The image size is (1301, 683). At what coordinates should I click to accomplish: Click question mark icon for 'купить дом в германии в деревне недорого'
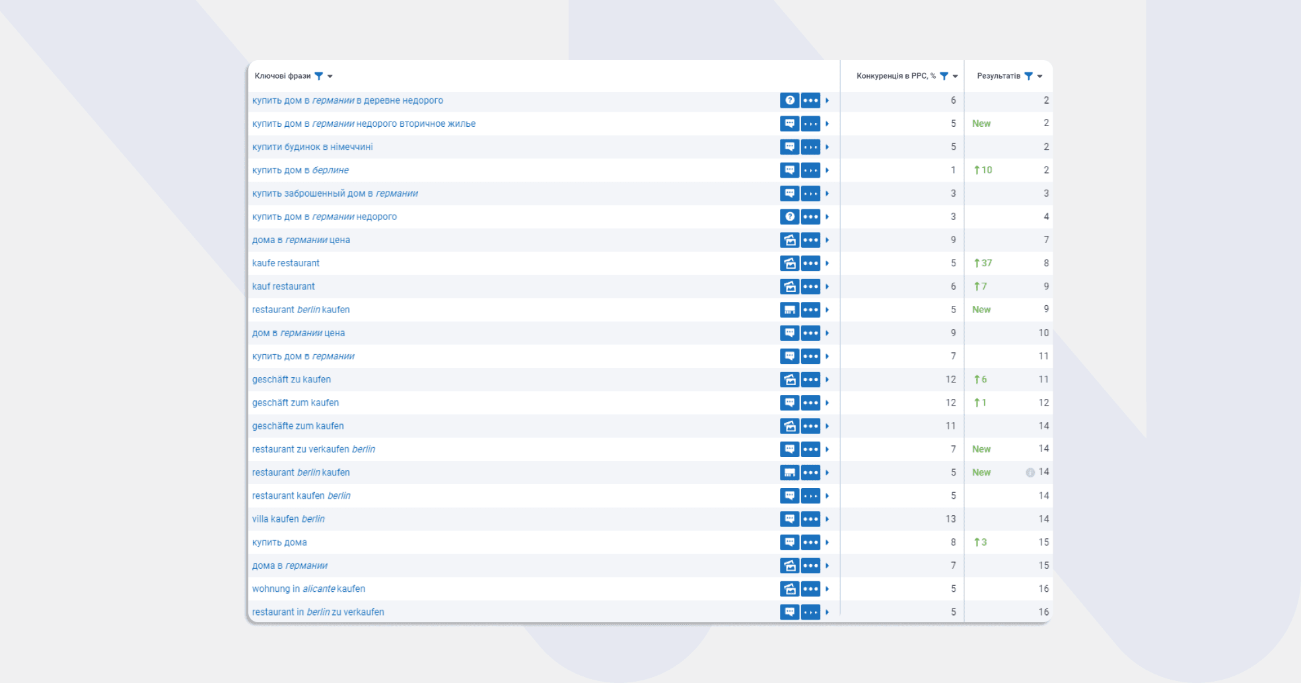click(x=789, y=100)
